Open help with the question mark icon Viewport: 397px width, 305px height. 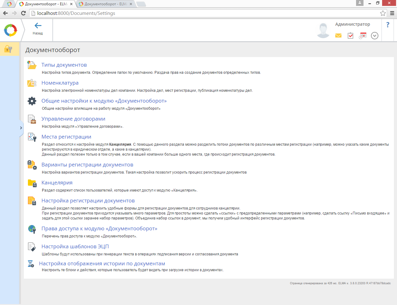click(388, 25)
